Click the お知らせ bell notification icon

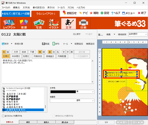[65, 13]
